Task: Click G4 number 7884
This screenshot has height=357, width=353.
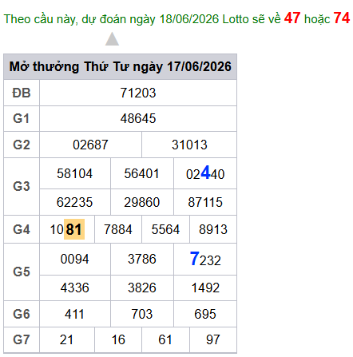Action: pos(118,229)
